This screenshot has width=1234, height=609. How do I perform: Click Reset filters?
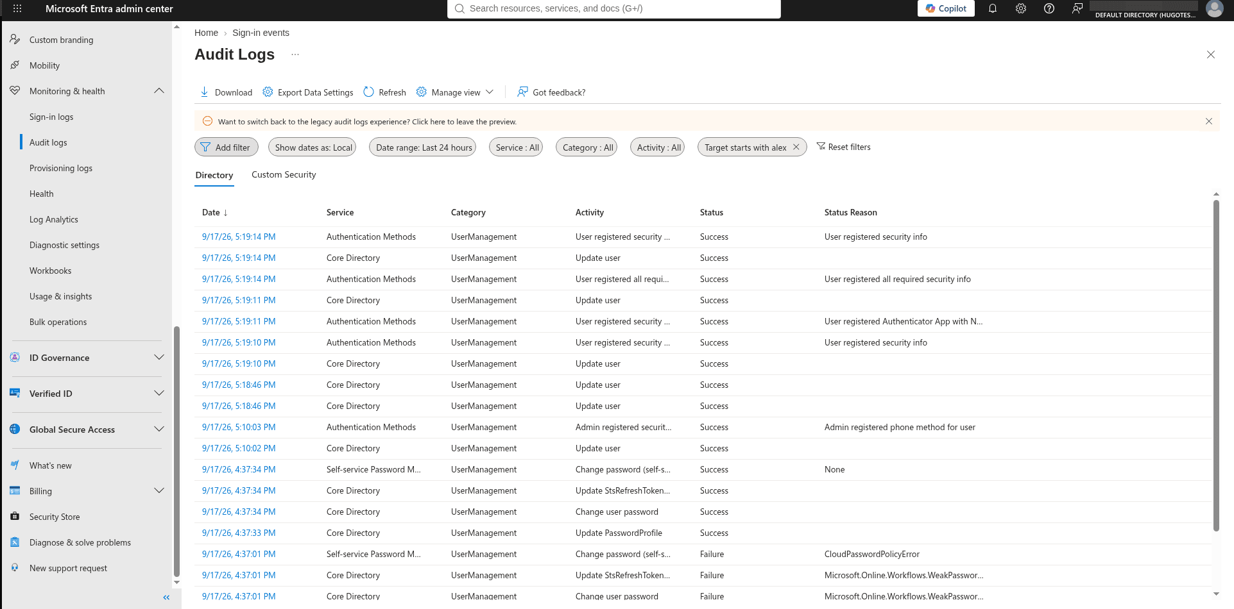843,147
